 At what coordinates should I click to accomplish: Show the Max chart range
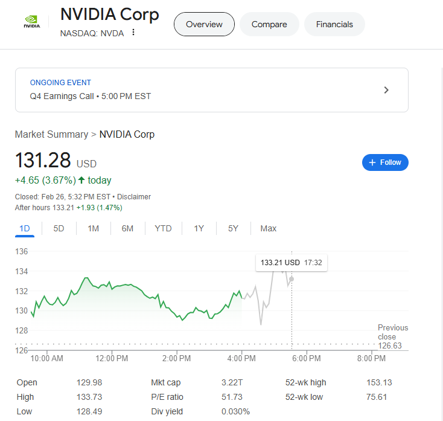pyautogui.click(x=268, y=228)
